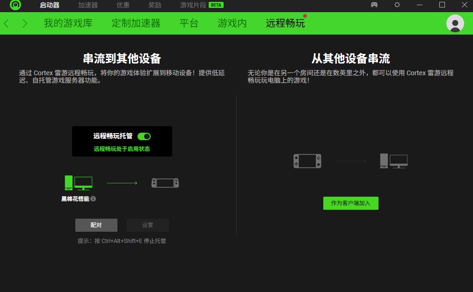Click the 设置 button

coord(147,225)
